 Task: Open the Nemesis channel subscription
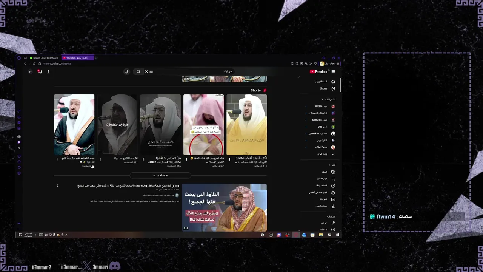point(324,120)
